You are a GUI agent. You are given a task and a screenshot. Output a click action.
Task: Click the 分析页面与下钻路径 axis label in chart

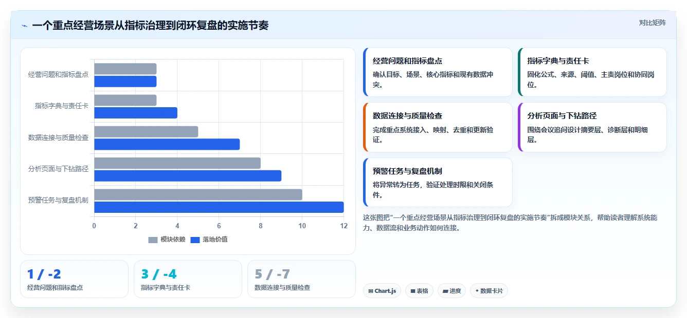[58, 169]
